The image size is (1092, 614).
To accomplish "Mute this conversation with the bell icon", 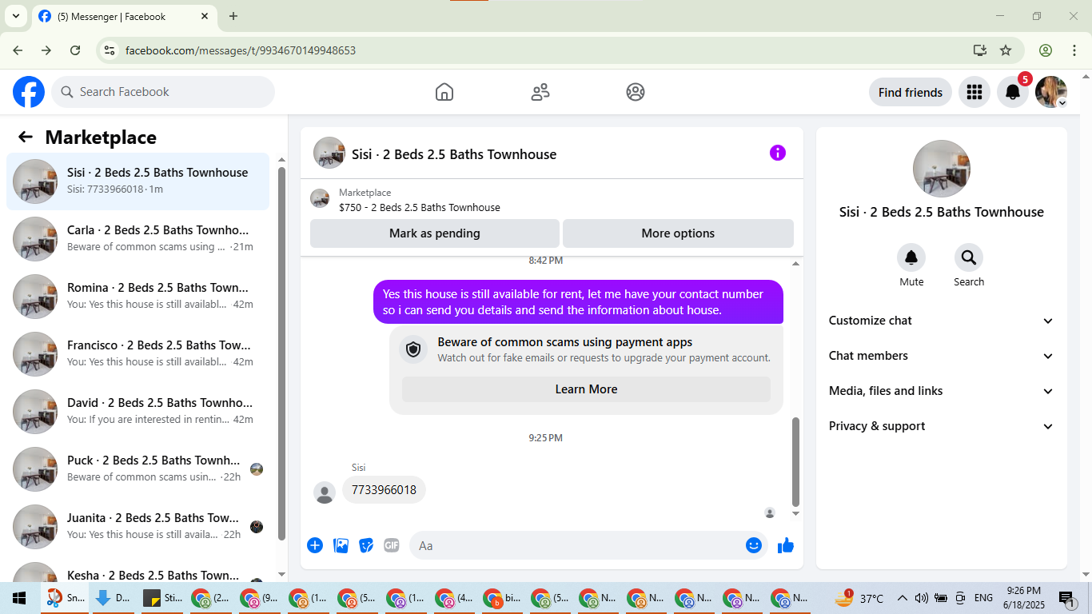I will tap(911, 257).
